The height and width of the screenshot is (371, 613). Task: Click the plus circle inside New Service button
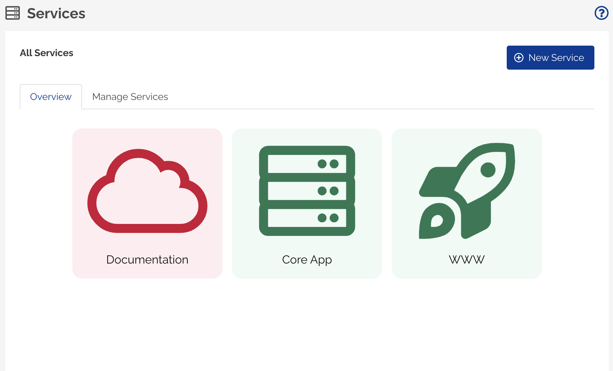pyautogui.click(x=519, y=57)
